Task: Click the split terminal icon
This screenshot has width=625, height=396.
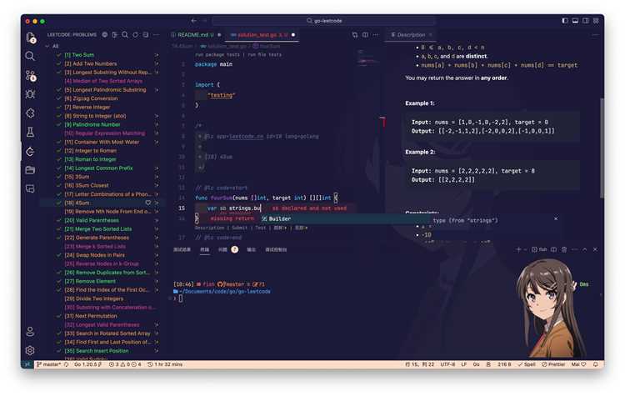Action: [553, 249]
